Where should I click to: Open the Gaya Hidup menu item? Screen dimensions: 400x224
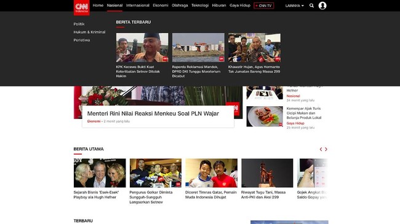tap(240, 6)
